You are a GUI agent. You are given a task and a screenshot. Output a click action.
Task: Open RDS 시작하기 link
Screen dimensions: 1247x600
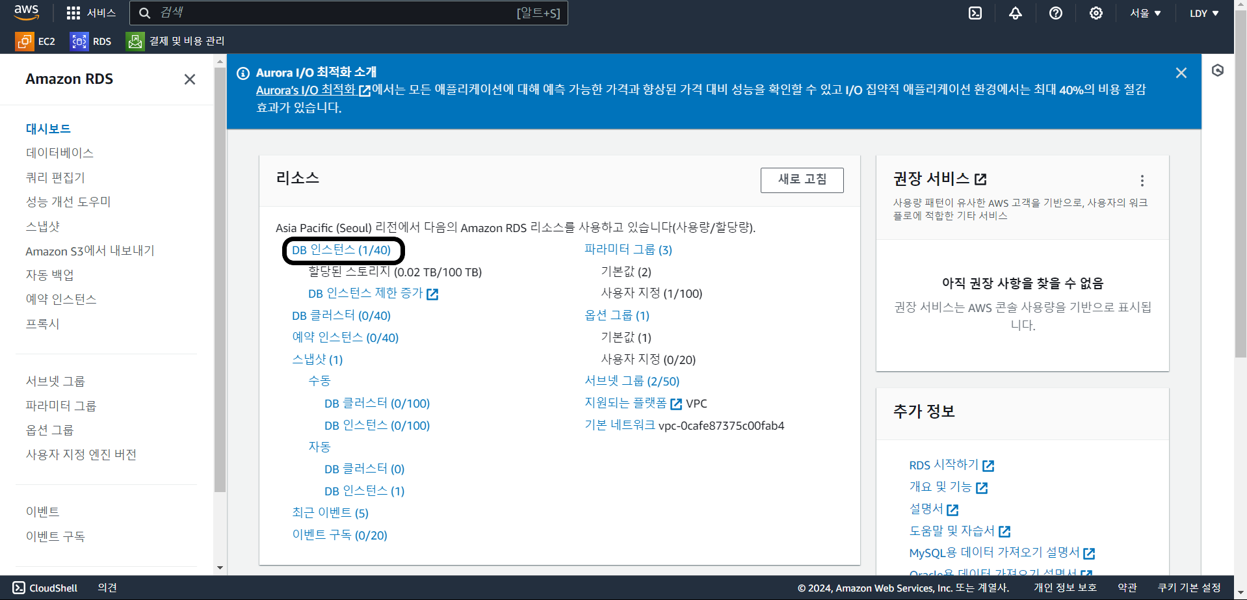point(951,465)
